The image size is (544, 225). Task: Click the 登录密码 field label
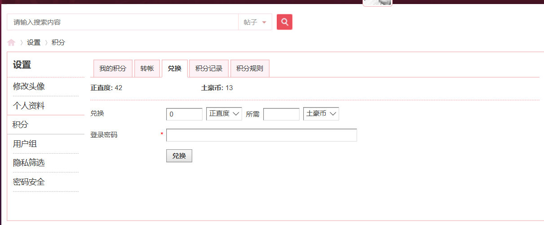[x=104, y=134]
